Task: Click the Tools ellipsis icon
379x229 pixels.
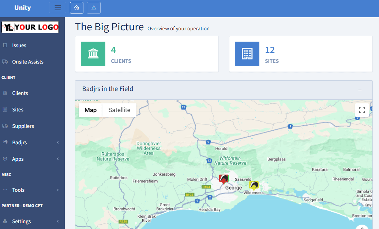Action: point(5,190)
